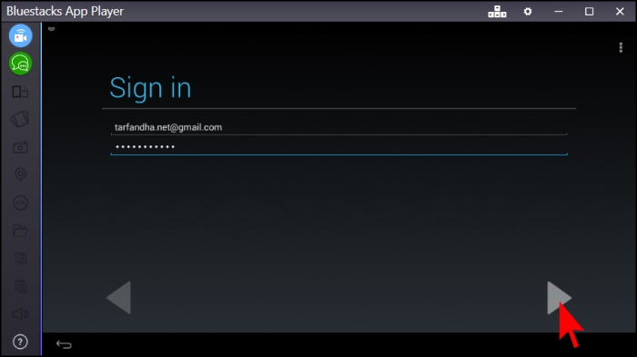
Task: Click the email field with tarfandha.net@gmail.com
Action: pos(339,127)
